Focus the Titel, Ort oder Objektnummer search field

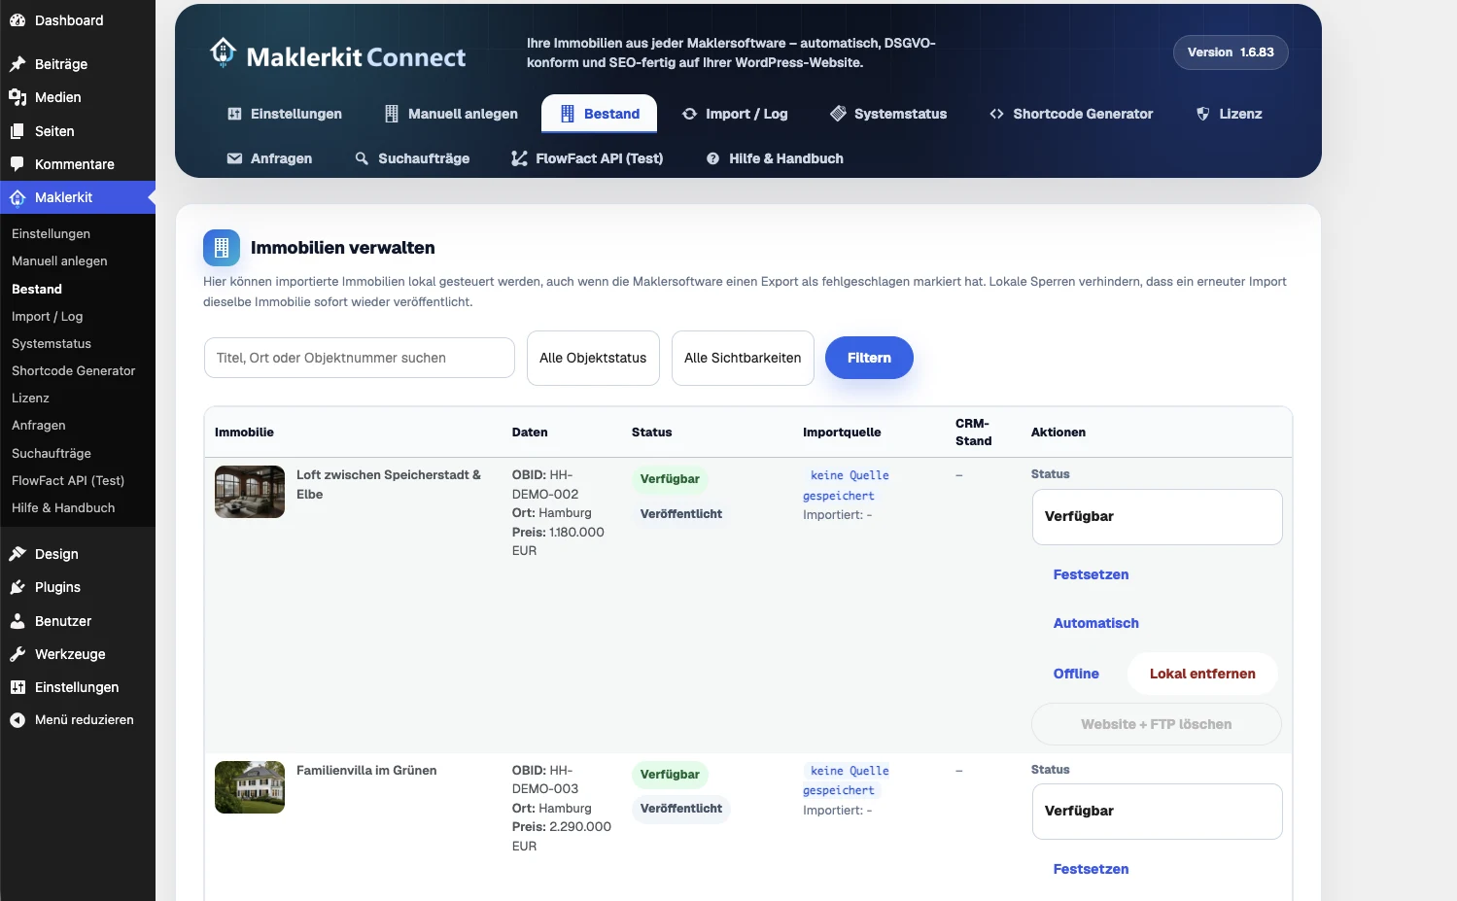tap(360, 358)
